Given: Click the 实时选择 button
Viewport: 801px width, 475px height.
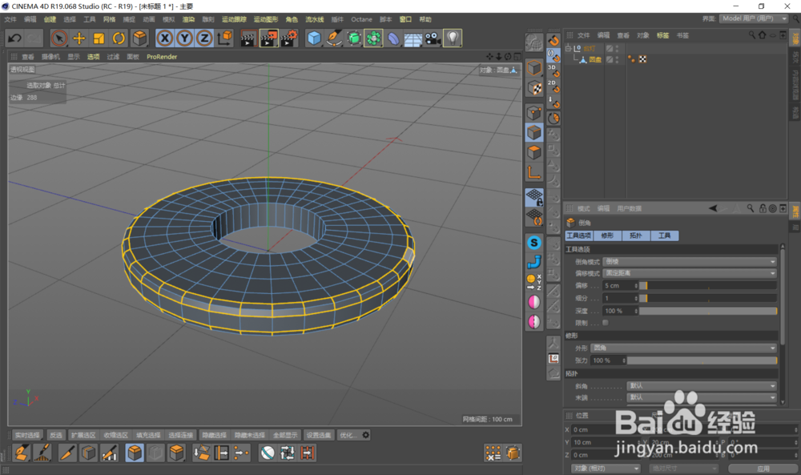Looking at the screenshot, I should [27, 435].
